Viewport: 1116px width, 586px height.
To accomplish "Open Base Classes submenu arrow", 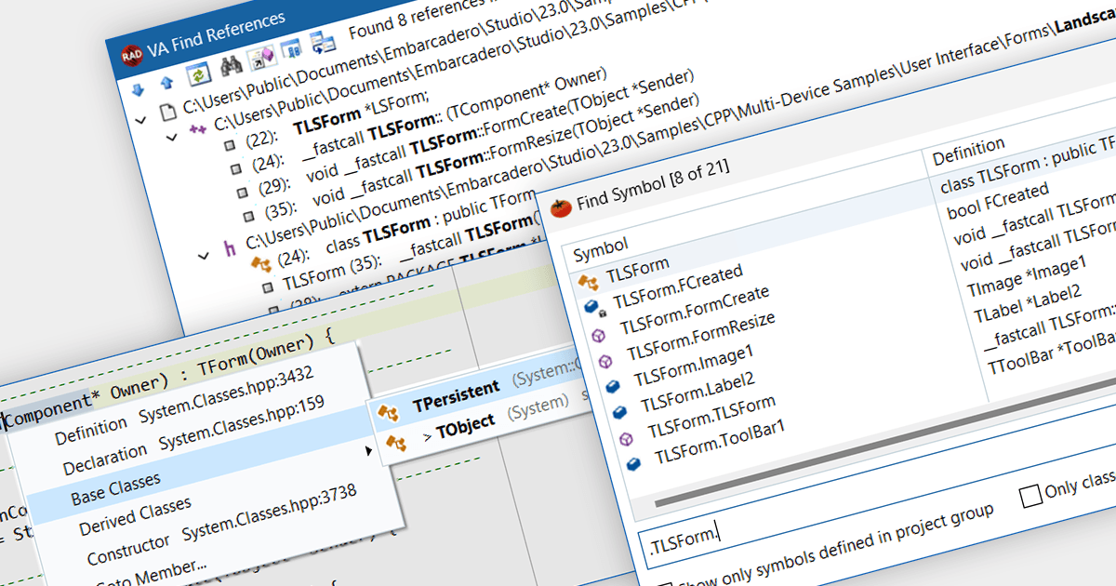I will click(x=369, y=451).
